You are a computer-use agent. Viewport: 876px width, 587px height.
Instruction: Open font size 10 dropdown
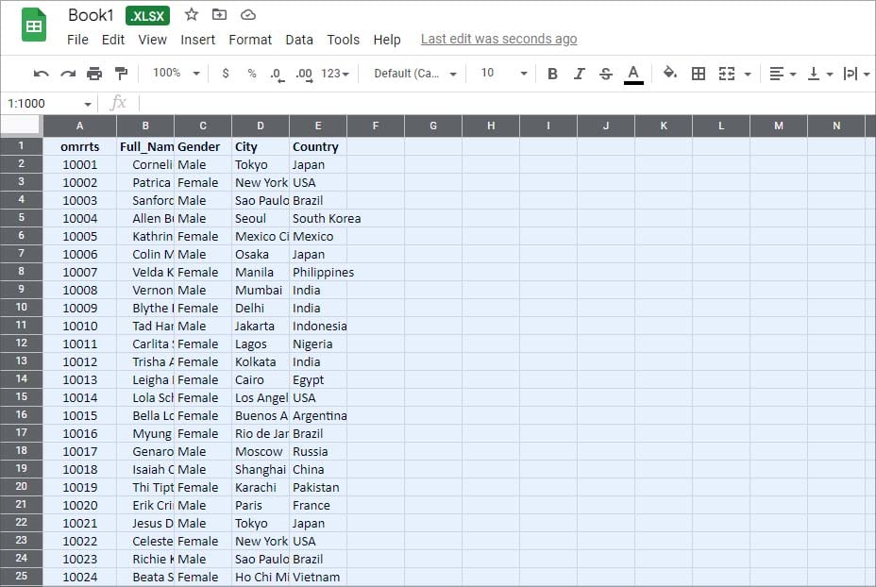click(x=503, y=73)
